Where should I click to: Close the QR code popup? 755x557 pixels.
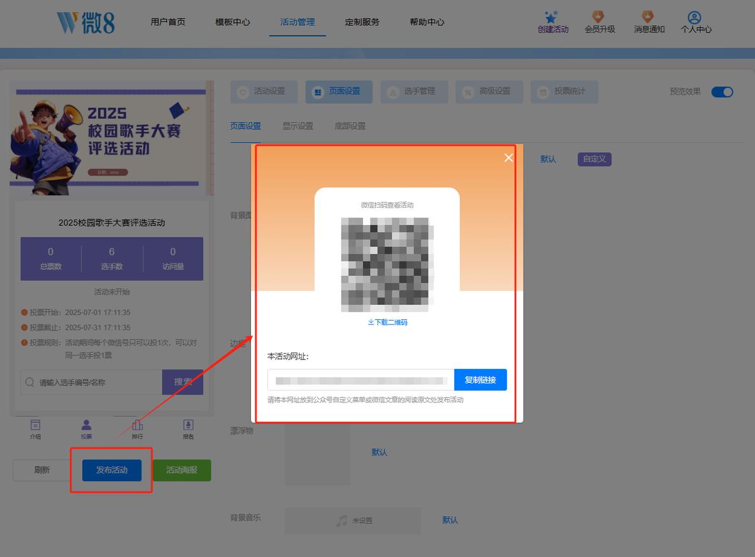tap(509, 158)
